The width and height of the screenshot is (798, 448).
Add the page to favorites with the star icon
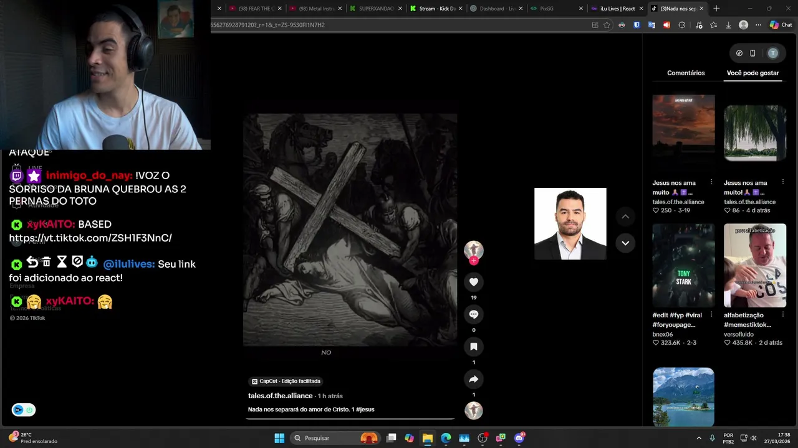(607, 25)
